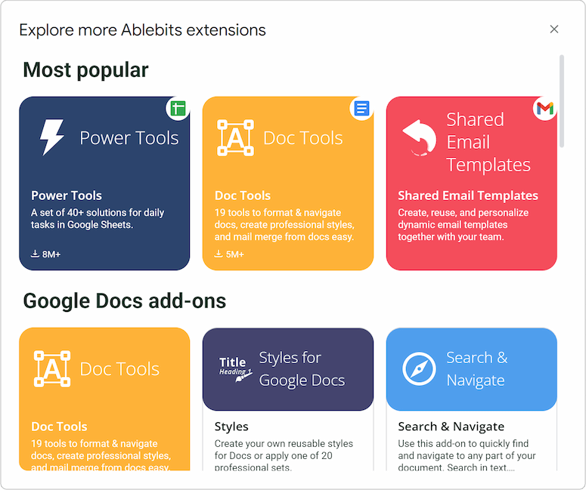The image size is (586, 490).
Task: Click the Doc Tools icon in Most popular
Action: [x=235, y=137]
